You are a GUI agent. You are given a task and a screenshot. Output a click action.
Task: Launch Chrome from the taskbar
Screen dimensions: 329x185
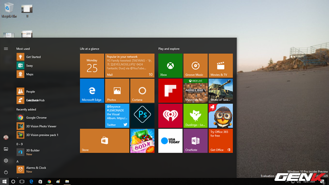click(x=49, y=181)
